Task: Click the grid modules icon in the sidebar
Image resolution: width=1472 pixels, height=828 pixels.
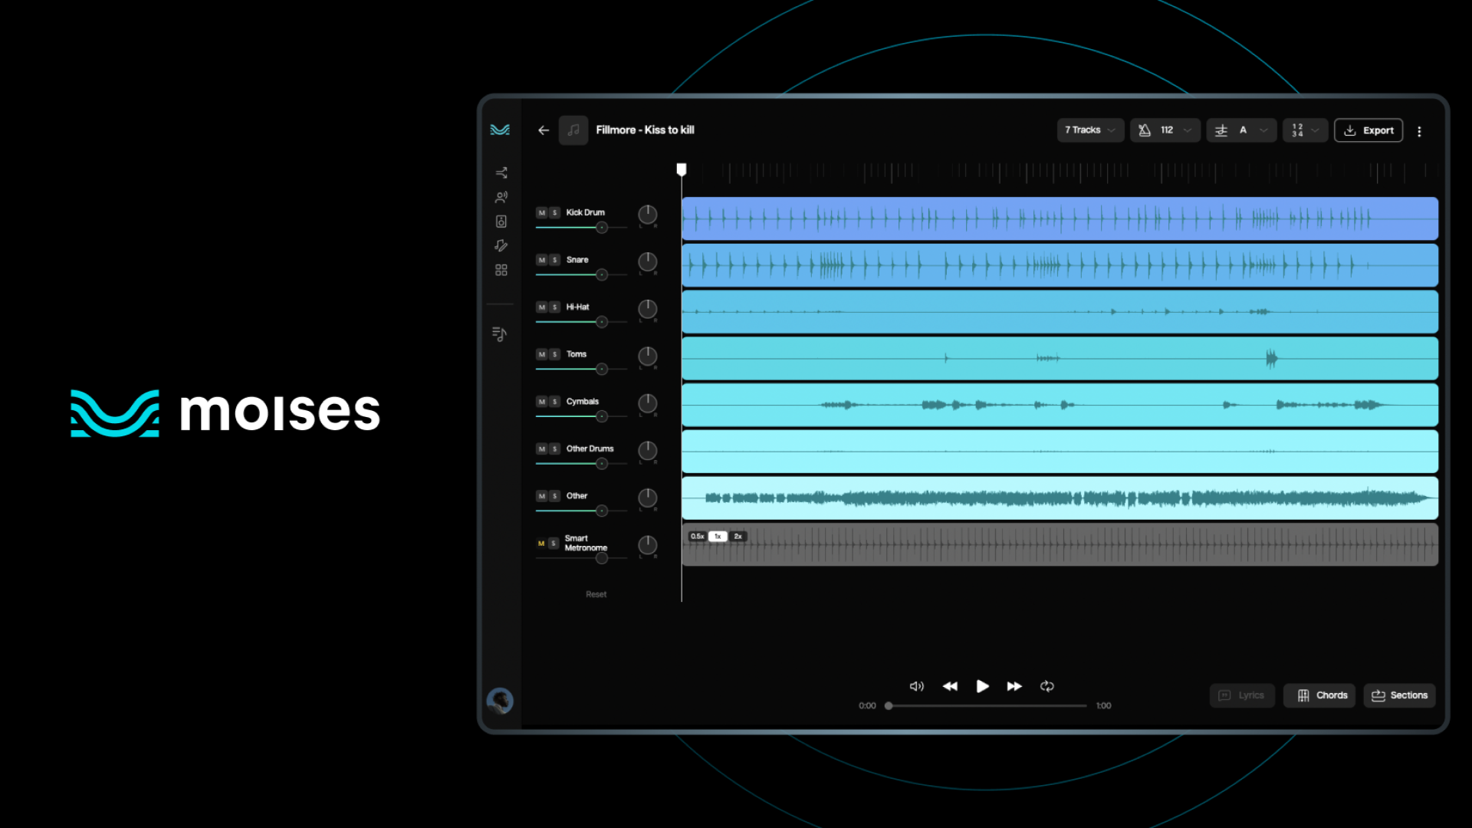Action: click(501, 270)
